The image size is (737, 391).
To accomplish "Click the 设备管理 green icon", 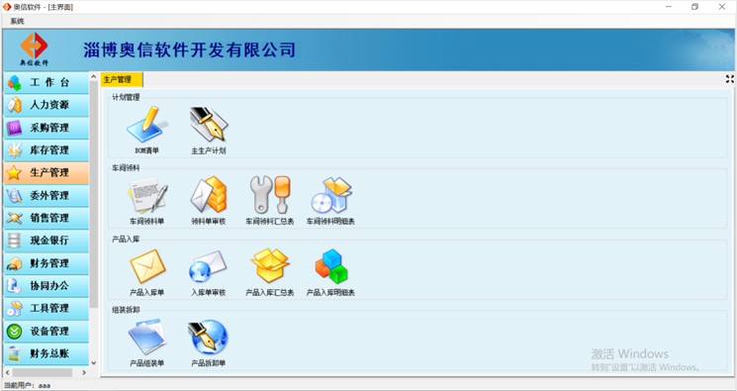I will coord(14,332).
